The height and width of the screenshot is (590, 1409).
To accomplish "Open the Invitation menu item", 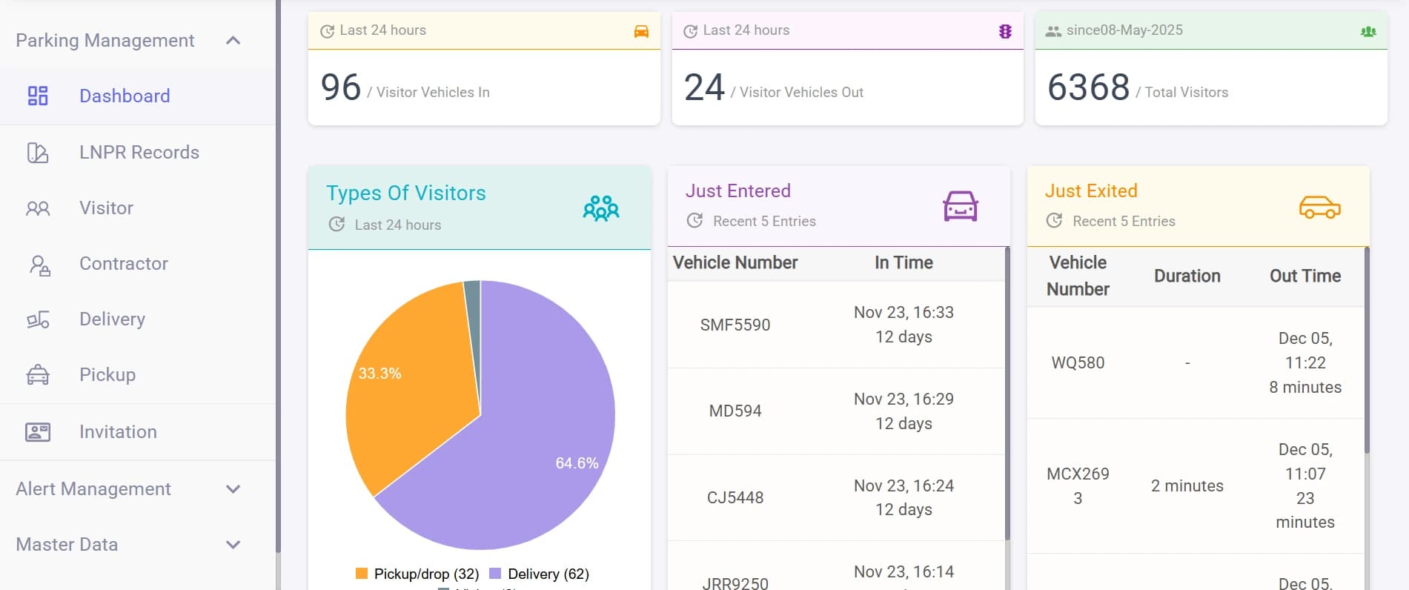I will tap(118, 432).
